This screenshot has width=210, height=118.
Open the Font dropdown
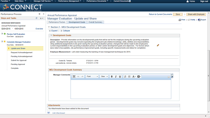[92, 76]
